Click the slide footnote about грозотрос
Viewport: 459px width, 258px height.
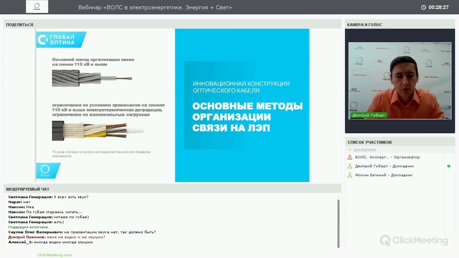coord(101,154)
